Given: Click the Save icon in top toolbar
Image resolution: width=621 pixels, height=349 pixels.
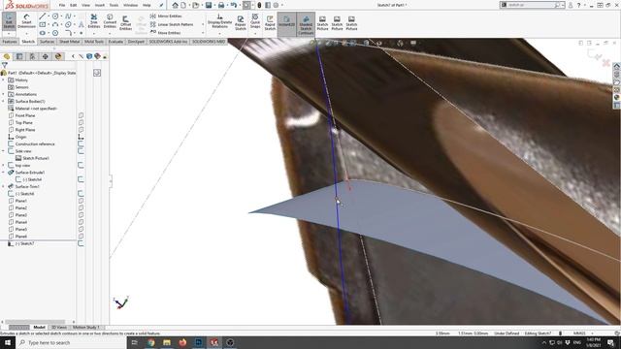Looking at the screenshot, I should coord(209,5).
